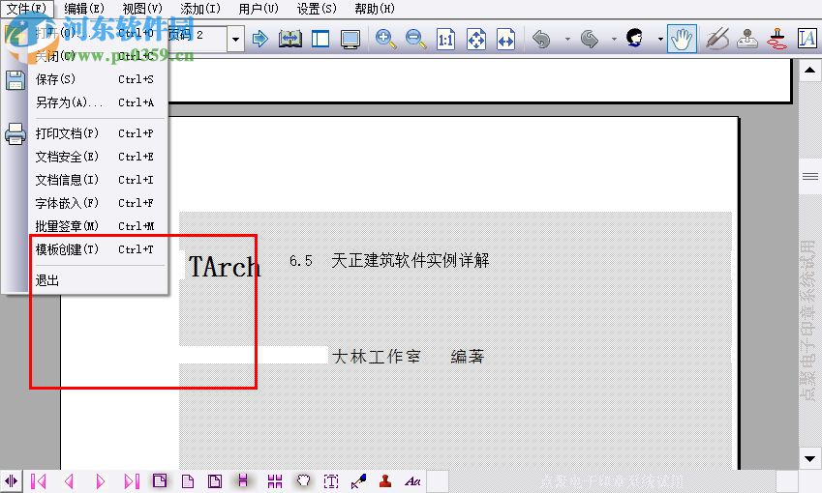Choose 退出 to exit the program
This screenshot has height=493, width=822.
coord(98,280)
